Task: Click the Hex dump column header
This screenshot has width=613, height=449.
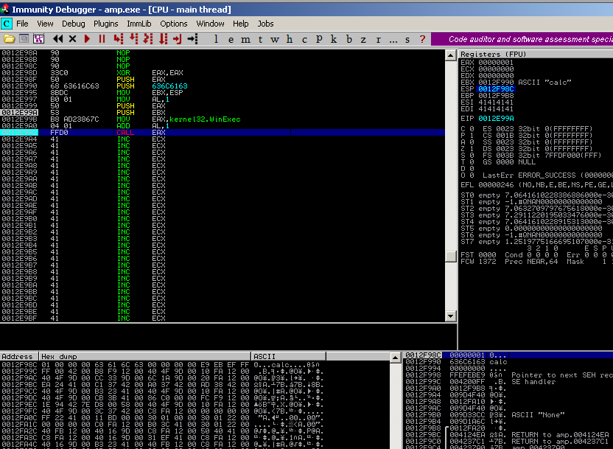Action: (x=145, y=356)
